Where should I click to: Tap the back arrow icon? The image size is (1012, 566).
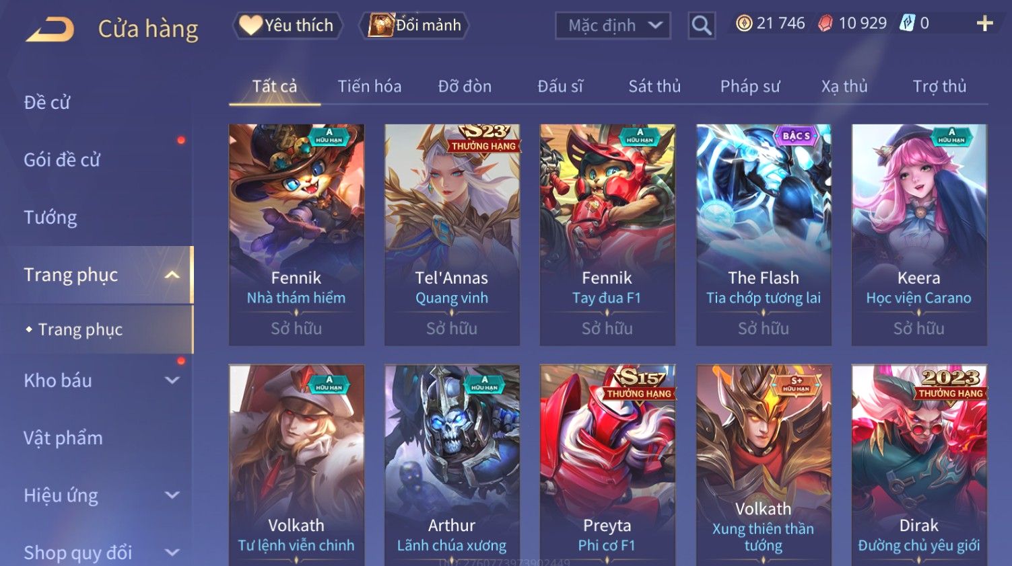pos(50,30)
